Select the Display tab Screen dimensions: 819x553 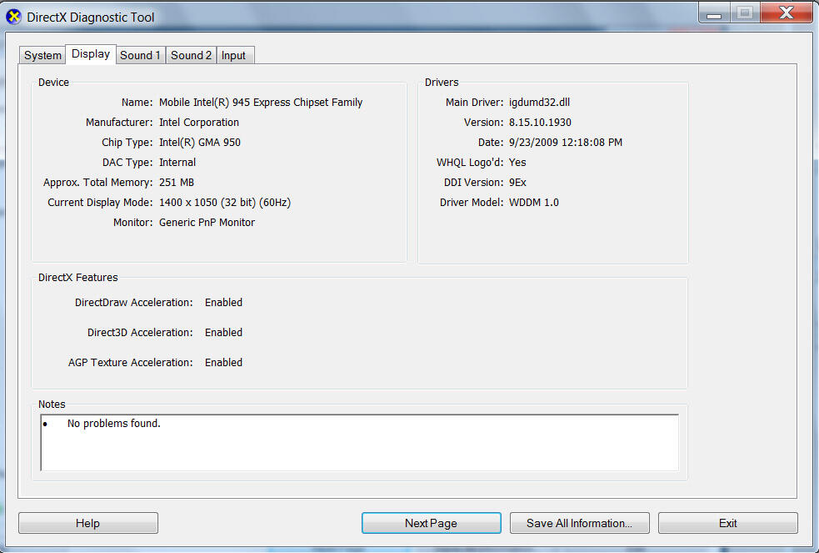coord(90,54)
